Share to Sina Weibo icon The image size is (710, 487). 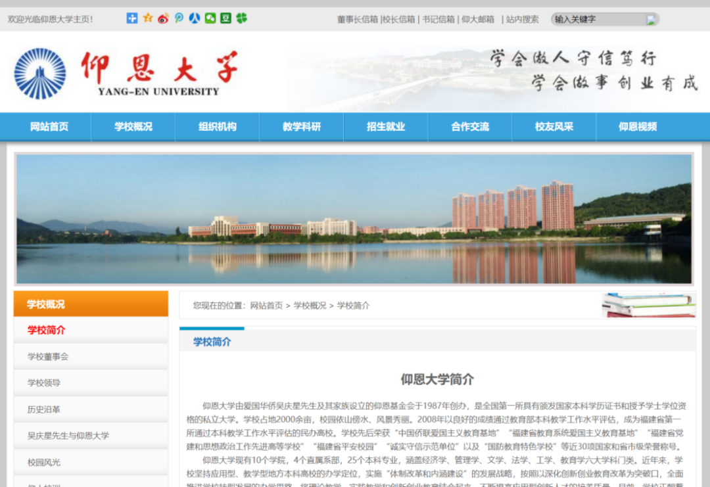[x=163, y=18]
